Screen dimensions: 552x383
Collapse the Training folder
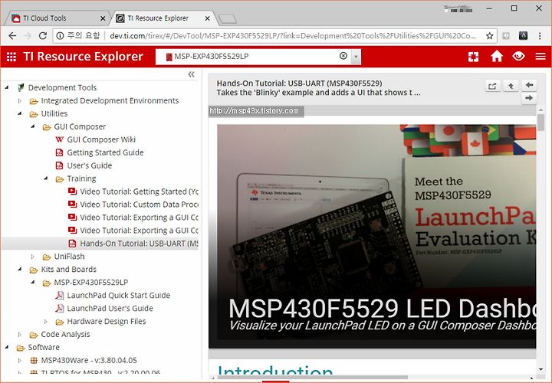pos(46,178)
